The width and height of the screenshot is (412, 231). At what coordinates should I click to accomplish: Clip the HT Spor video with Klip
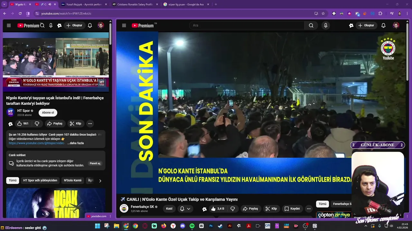(x=76, y=124)
